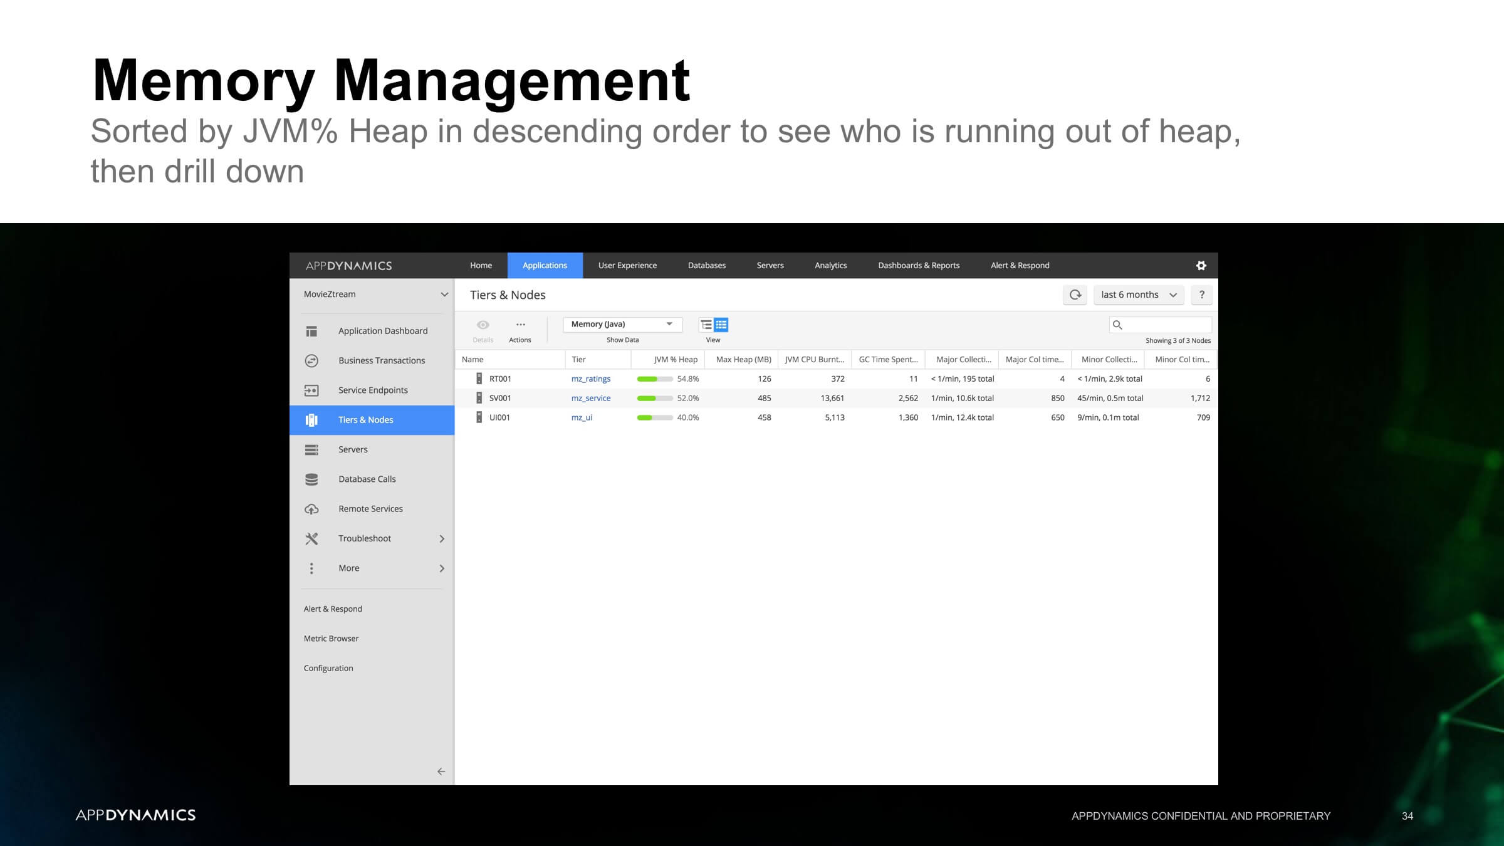Image resolution: width=1504 pixels, height=846 pixels.
Task: Open the User Experience tab
Action: pos(627,266)
